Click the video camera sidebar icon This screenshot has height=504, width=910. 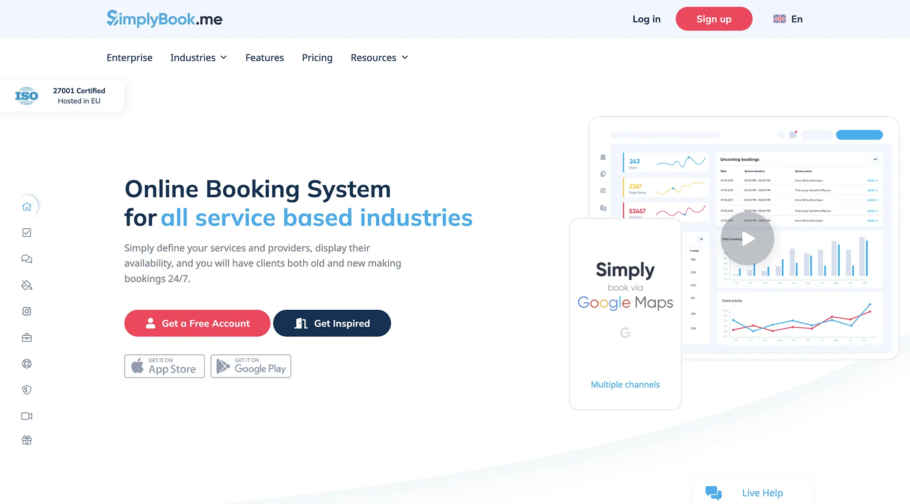pos(27,416)
